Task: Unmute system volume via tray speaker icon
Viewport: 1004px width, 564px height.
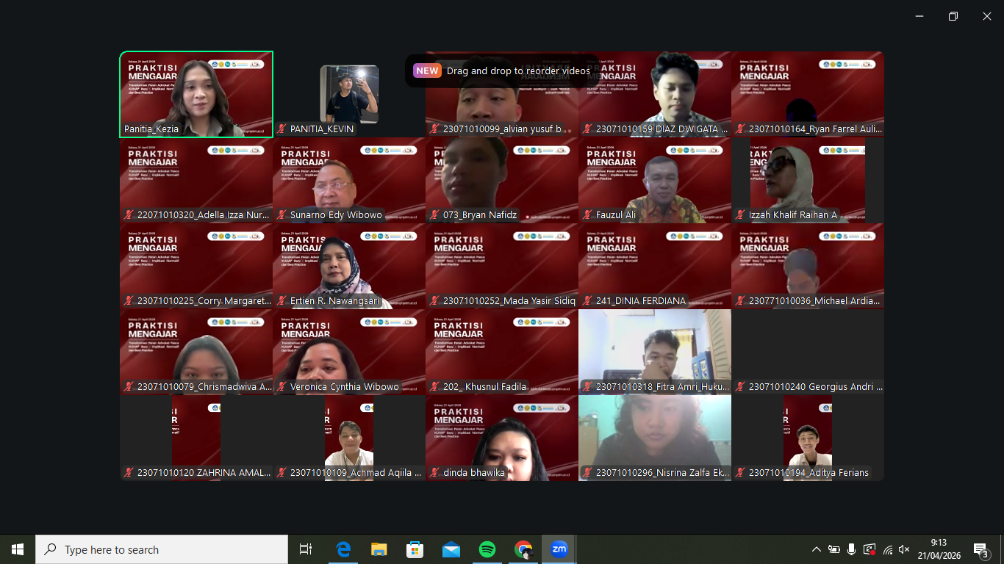Action: 904,549
